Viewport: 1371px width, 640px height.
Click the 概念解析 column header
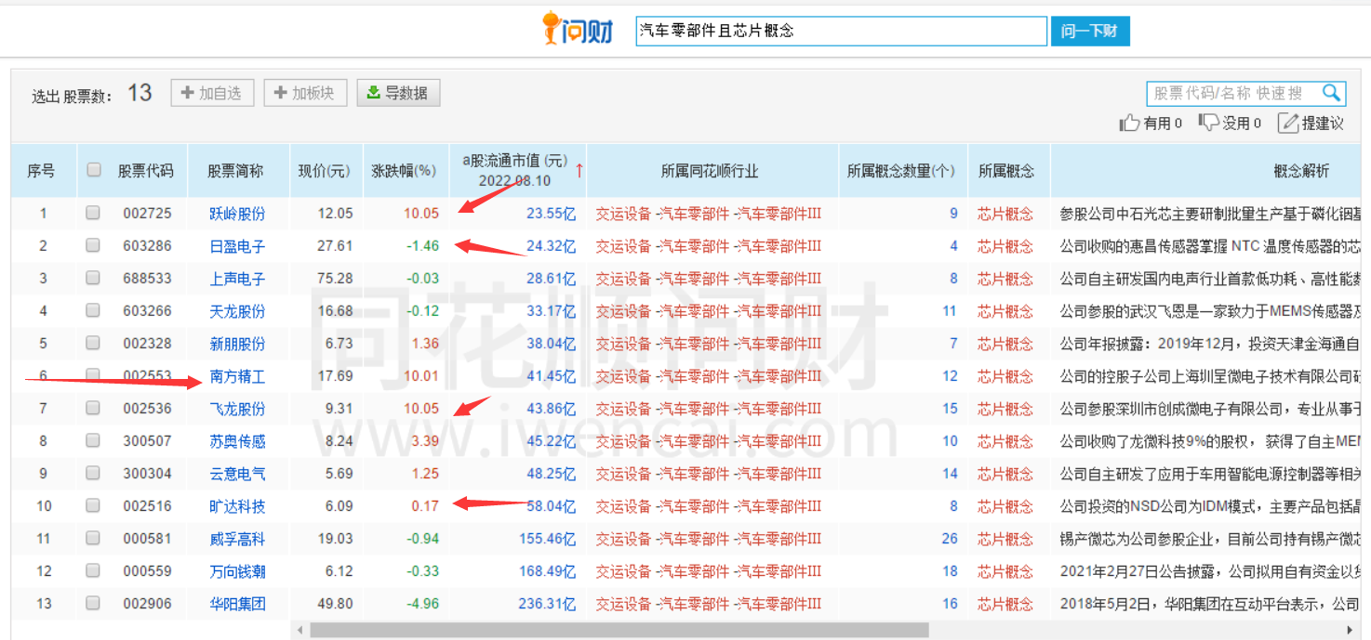coord(1301,171)
